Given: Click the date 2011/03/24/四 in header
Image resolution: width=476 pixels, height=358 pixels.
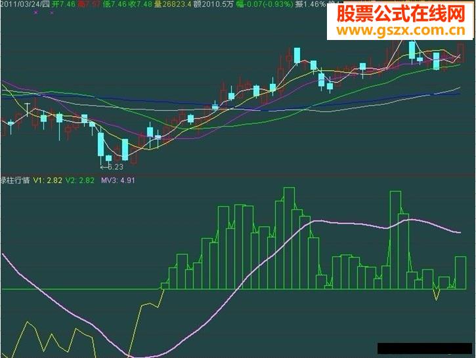Looking at the screenshot, I should pos(25,4).
